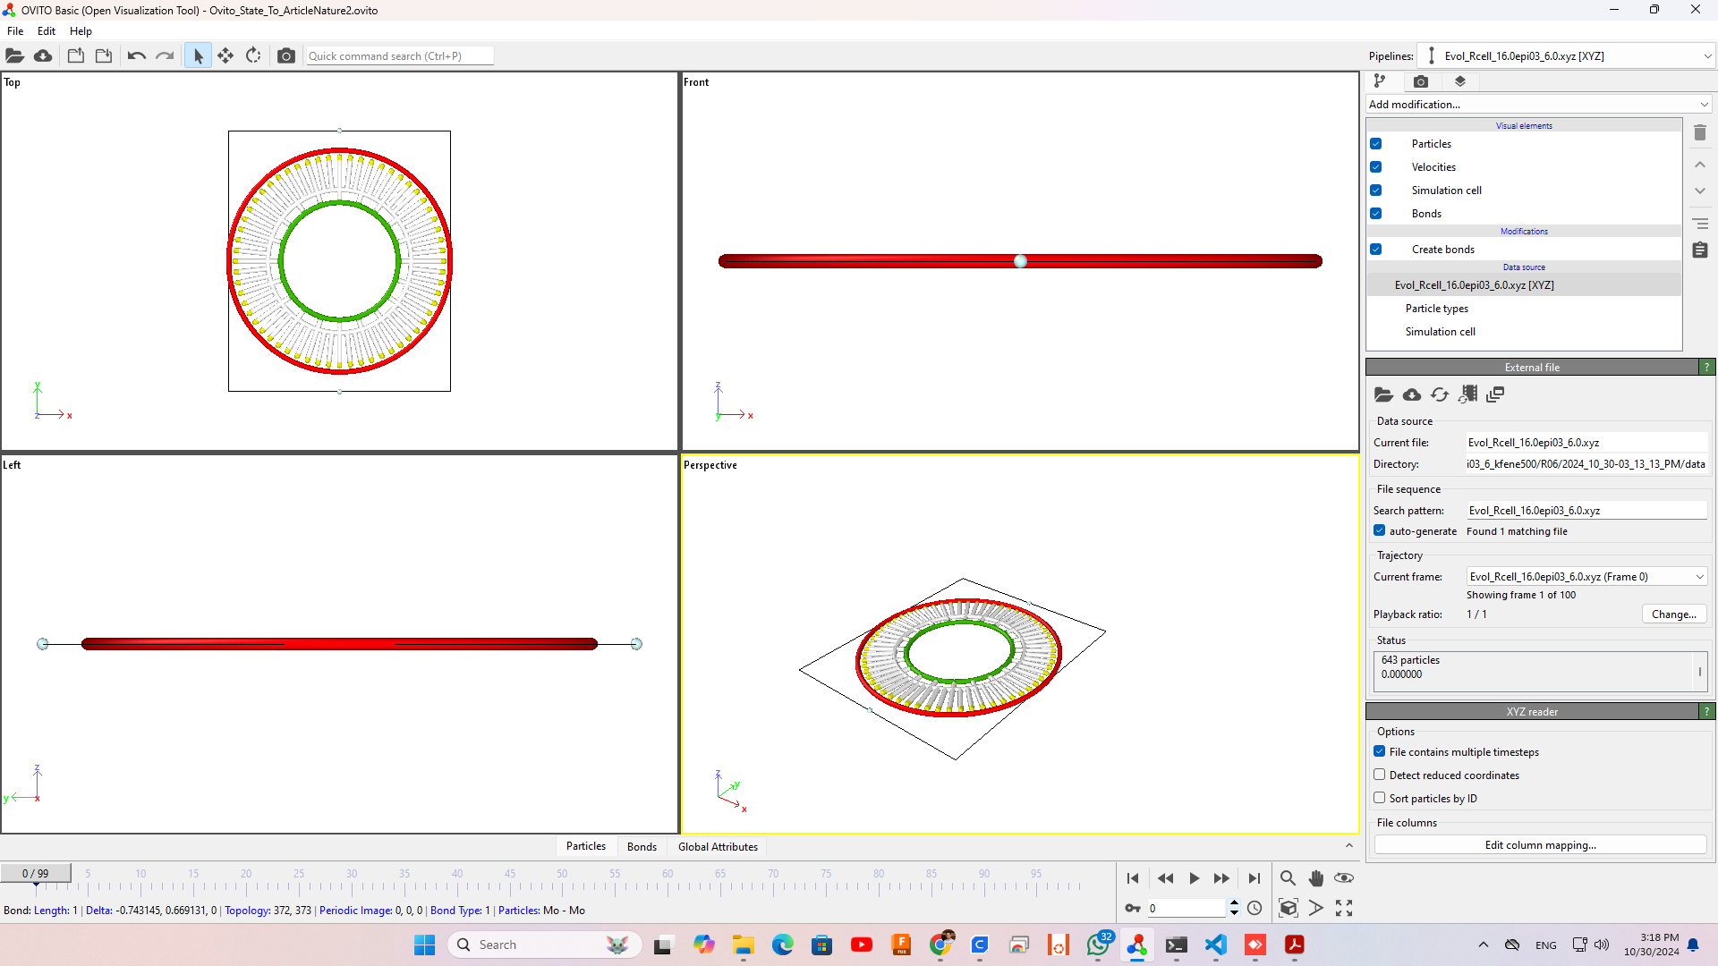
Task: Enable Sort particles by ID
Action: click(1380, 798)
